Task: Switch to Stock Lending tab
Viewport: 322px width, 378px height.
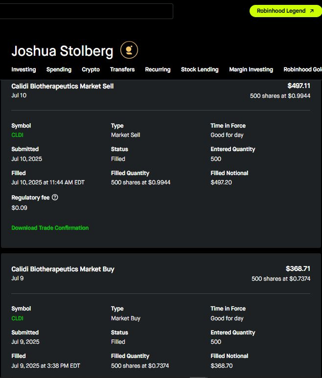Action: point(200,69)
